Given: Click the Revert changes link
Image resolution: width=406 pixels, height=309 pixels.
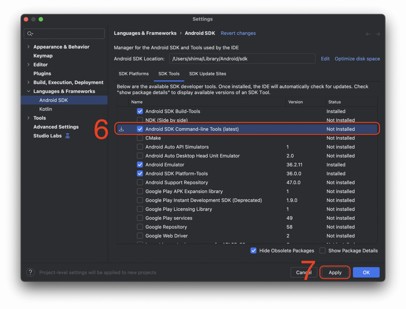Looking at the screenshot, I should coord(238,33).
